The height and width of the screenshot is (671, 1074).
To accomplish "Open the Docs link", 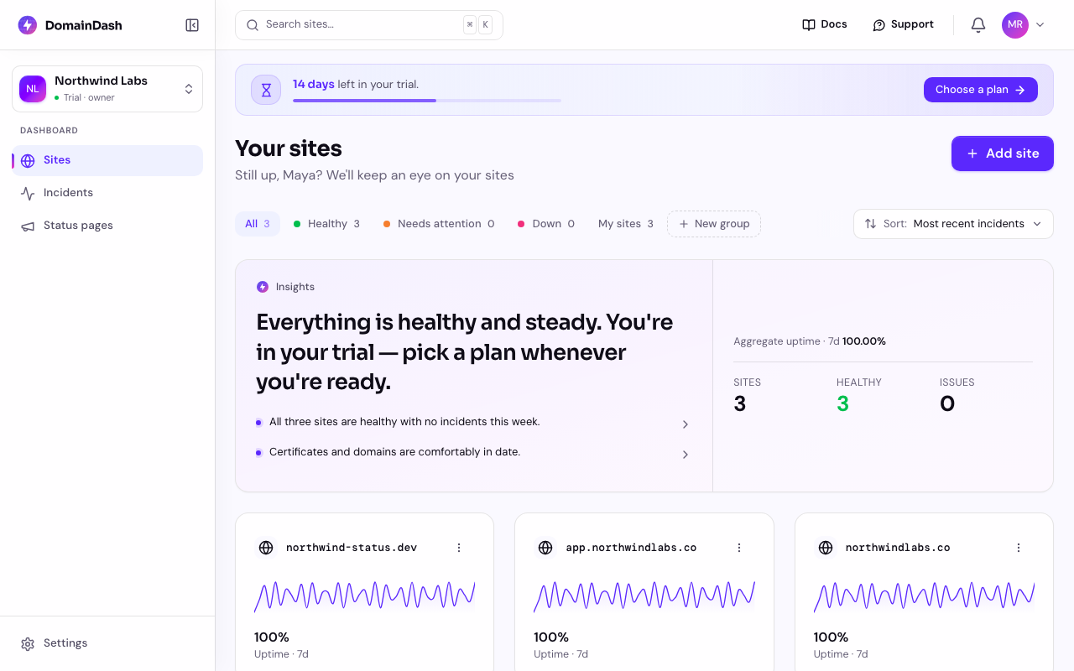I will [825, 24].
